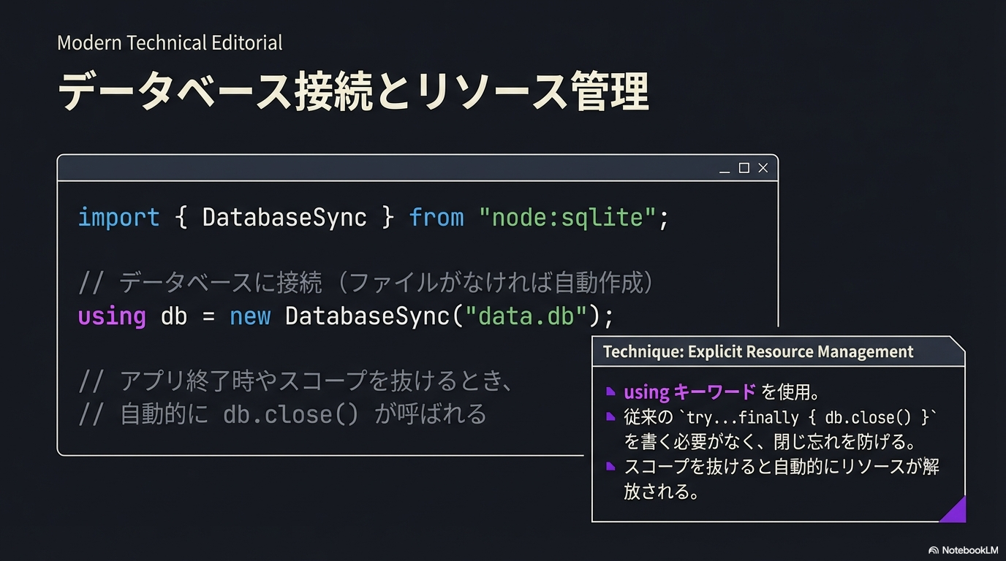The height and width of the screenshot is (561, 1006).
Task: Click the NotebookLM text label
Action: point(969,550)
